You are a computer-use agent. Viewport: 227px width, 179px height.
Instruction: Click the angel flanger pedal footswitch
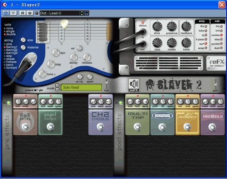tap(50, 127)
